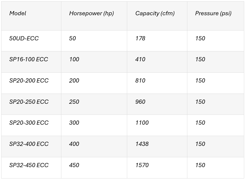Select the 178 cfm capacity value
246x180 pixels.
140,38
